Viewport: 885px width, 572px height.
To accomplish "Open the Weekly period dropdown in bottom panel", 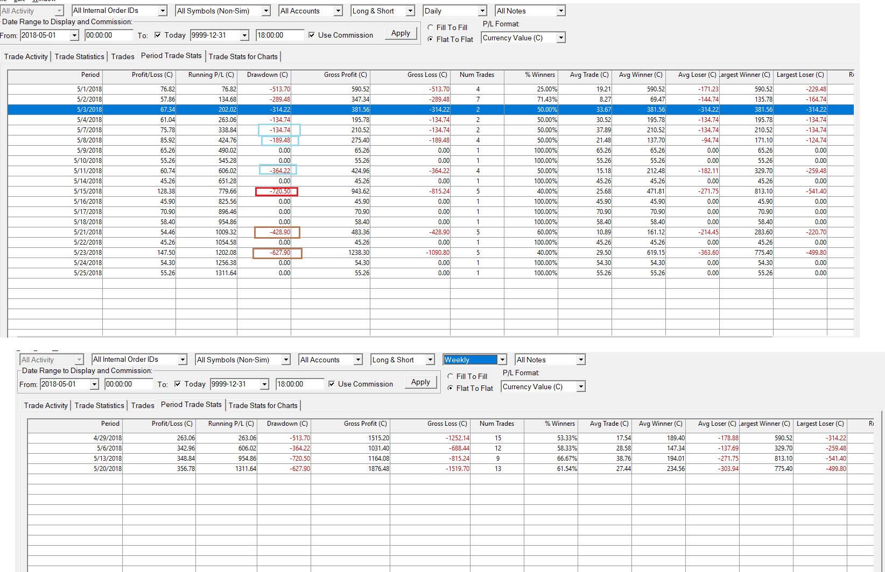I will [502, 360].
